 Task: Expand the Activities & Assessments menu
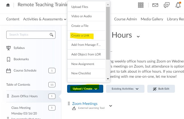tap(45, 19)
